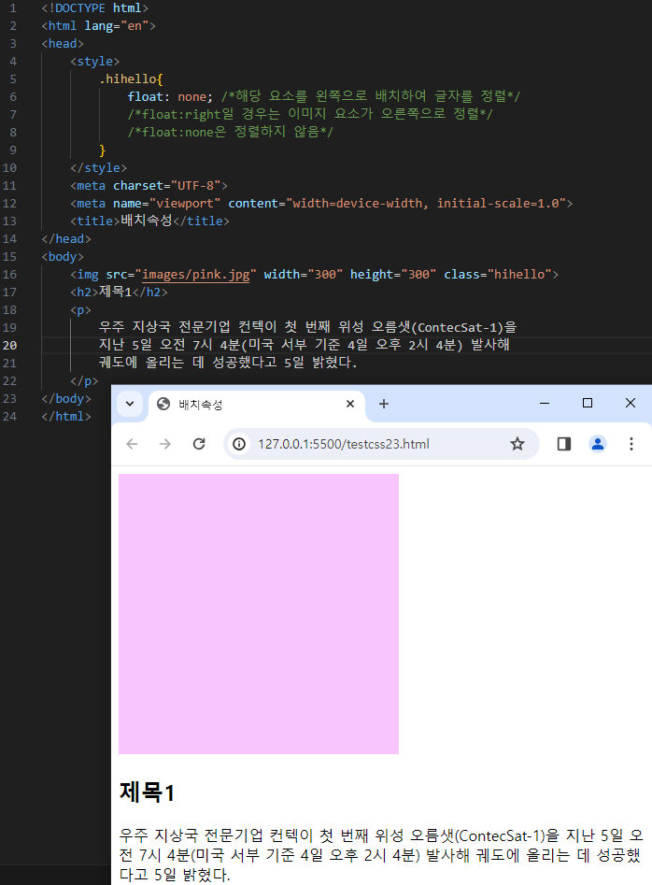The height and width of the screenshot is (885, 652).
Task: Click the browser back arrow
Action: point(132,444)
